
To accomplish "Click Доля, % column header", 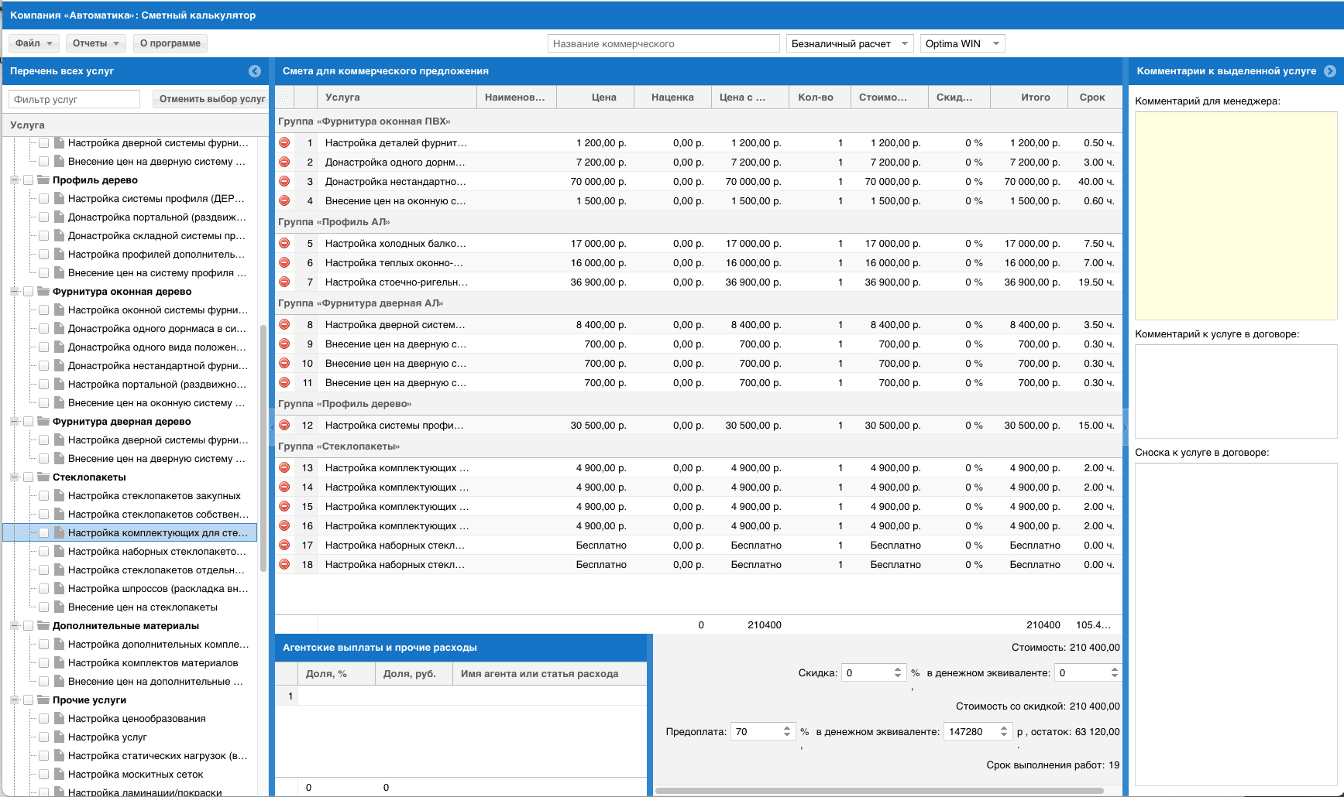I will pos(336,673).
